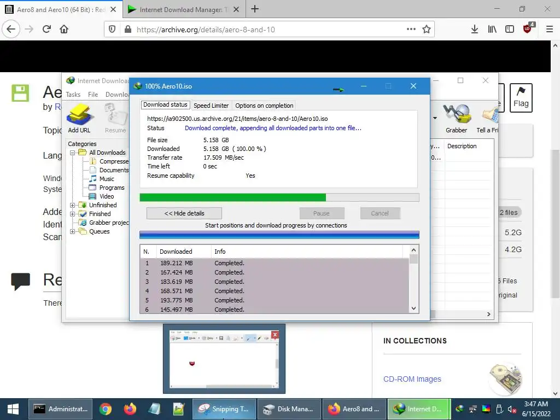The image size is (560, 420).
Task: Click the Resume toolbar icon in IDM
Action: pyautogui.click(x=116, y=118)
